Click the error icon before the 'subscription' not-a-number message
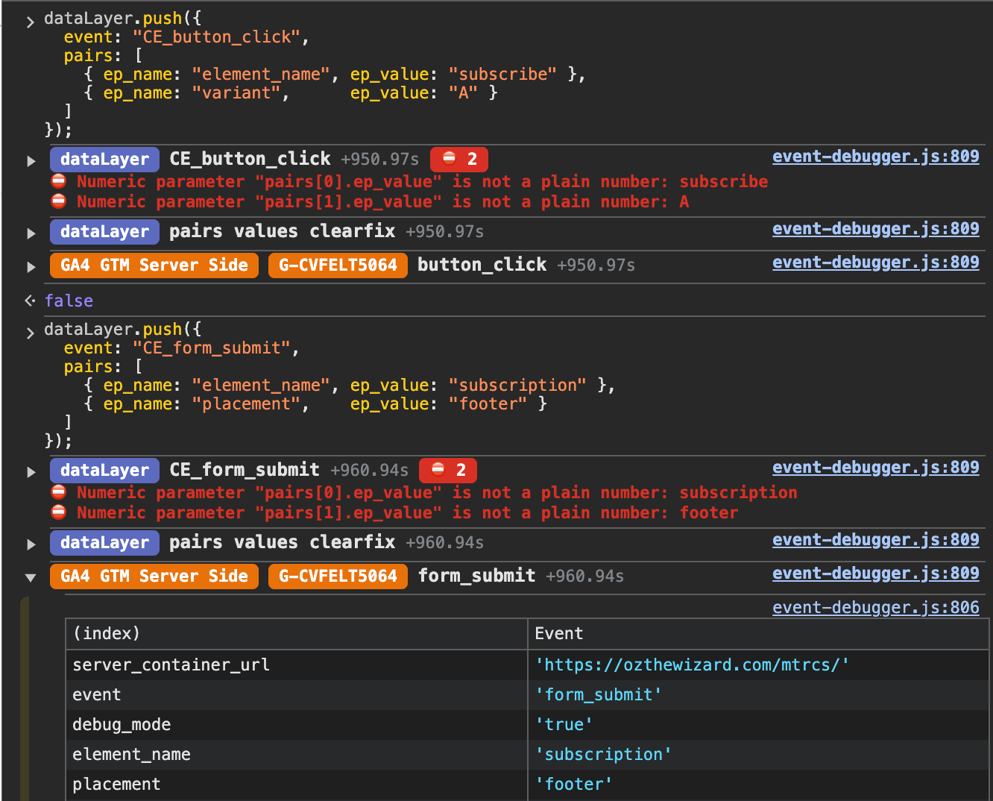Image resolution: width=993 pixels, height=801 pixels. [59, 492]
